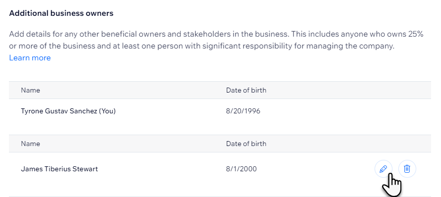Delete James Tiberius Stewart using trash icon
Screen dimensions: 441x197
pyautogui.click(x=407, y=169)
